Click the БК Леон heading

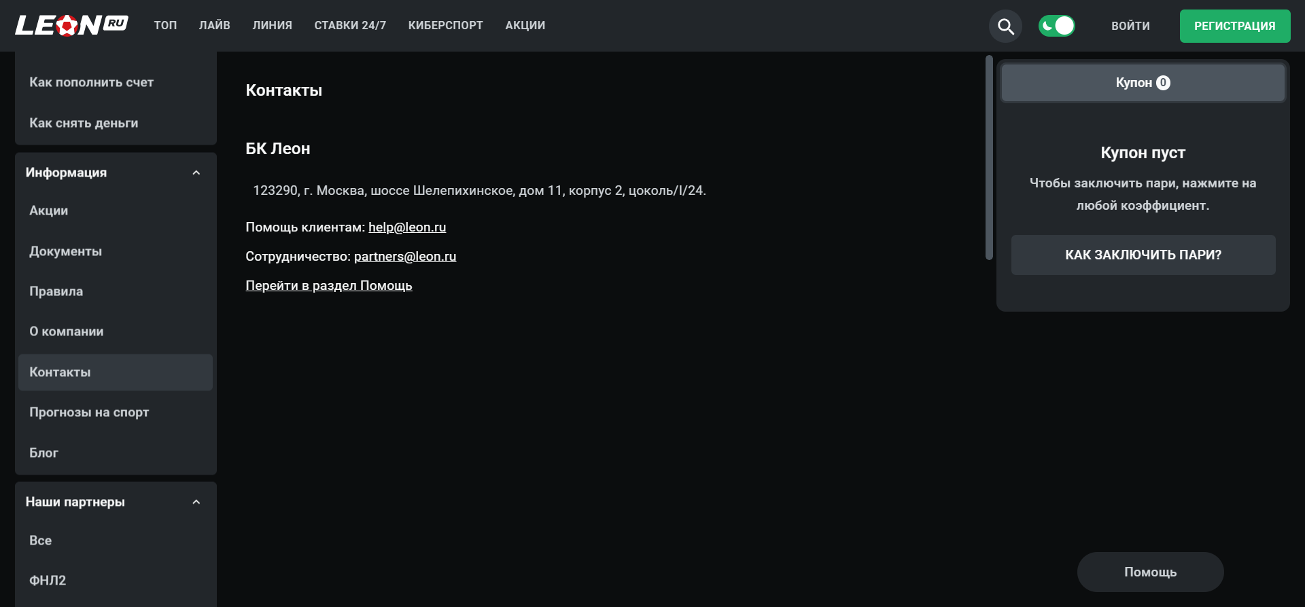pos(278,149)
